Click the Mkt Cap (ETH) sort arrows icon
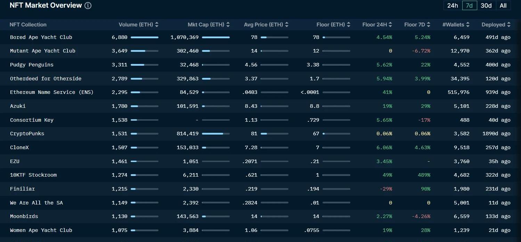Image resolution: width=521 pixels, height=242 pixels. (228, 25)
